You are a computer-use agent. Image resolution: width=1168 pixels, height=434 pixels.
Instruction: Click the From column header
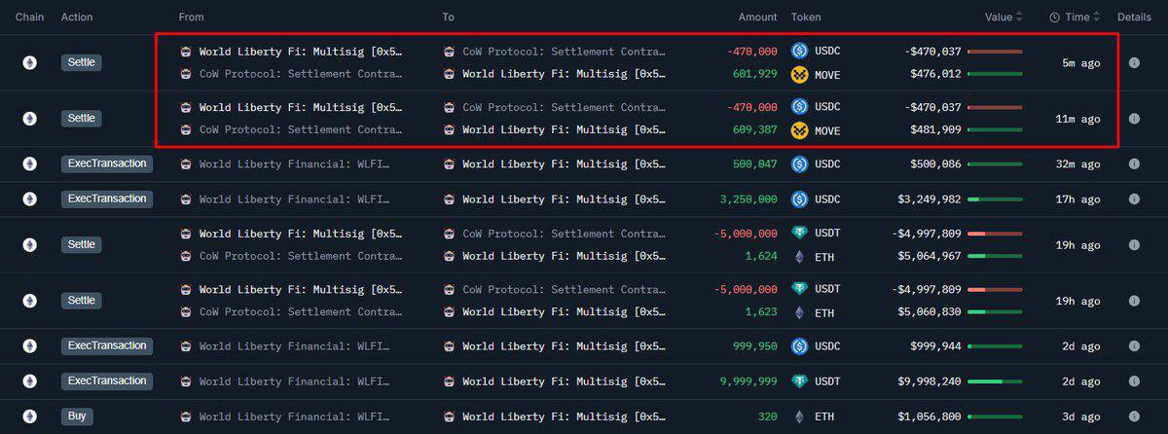click(192, 17)
